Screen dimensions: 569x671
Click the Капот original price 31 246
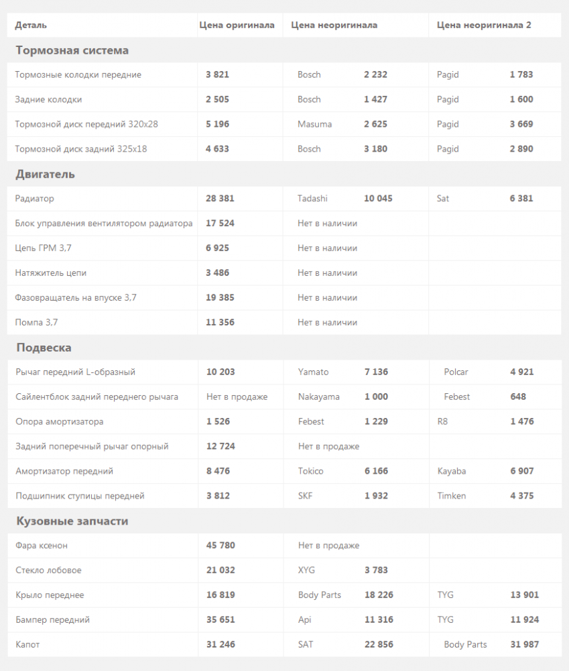pyautogui.click(x=220, y=644)
